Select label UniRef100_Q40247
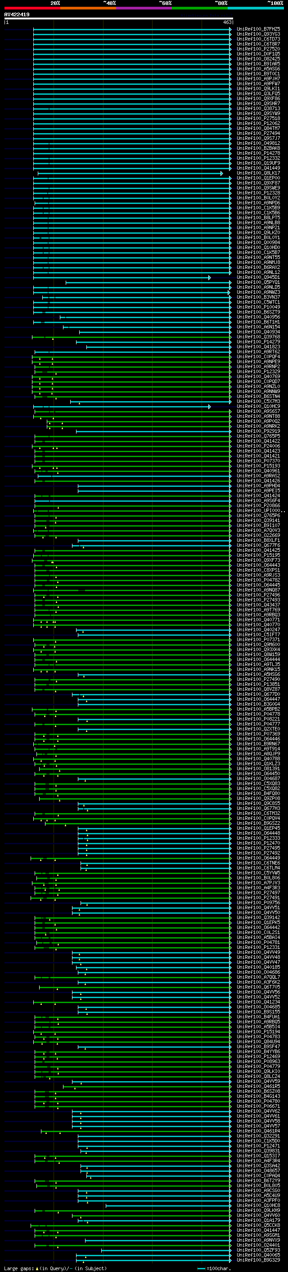Image resolution: width=288 pixels, height=1272 pixels. [x=258, y=629]
